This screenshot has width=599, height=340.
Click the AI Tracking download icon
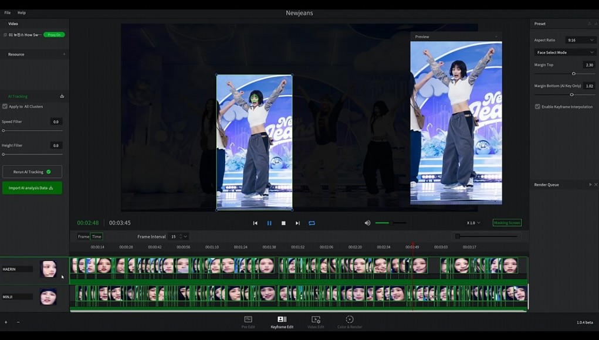click(62, 96)
